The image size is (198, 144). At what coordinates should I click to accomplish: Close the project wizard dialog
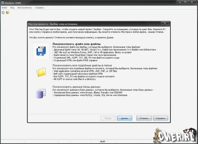pyautogui.click(x=165, y=23)
